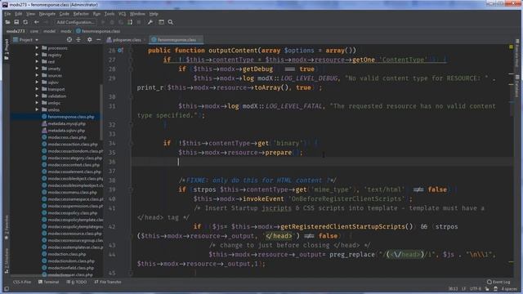The height and width of the screenshot is (294, 523).
Task: Open the Terminal tool window
Action: coord(49,282)
